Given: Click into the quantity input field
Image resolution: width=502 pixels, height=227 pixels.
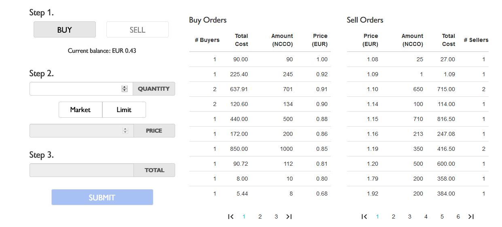Looking at the screenshot, I should tap(75, 89).
